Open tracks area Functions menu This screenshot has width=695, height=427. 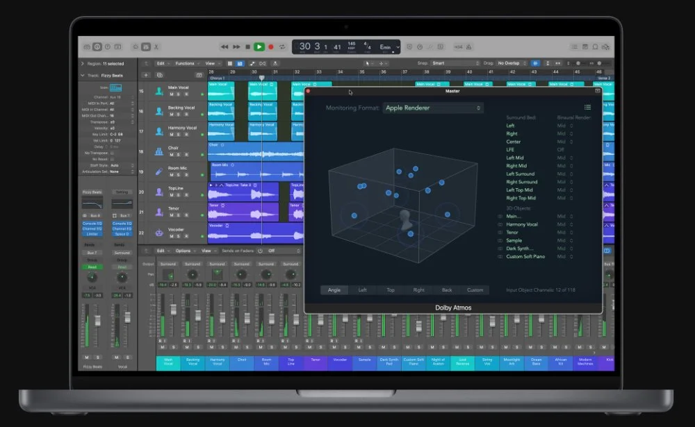186,63
